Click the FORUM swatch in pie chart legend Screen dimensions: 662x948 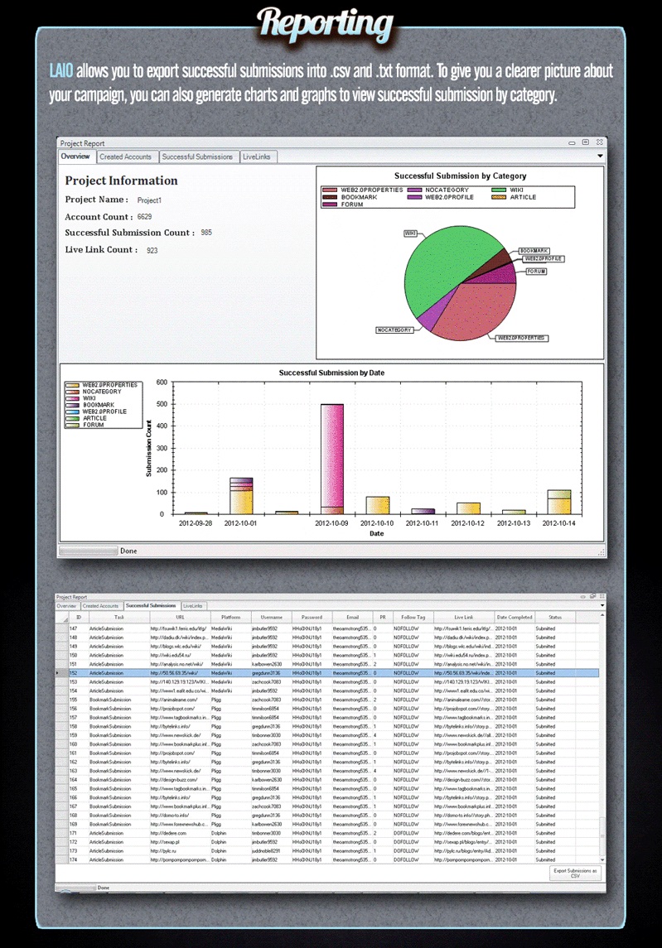tap(330, 205)
